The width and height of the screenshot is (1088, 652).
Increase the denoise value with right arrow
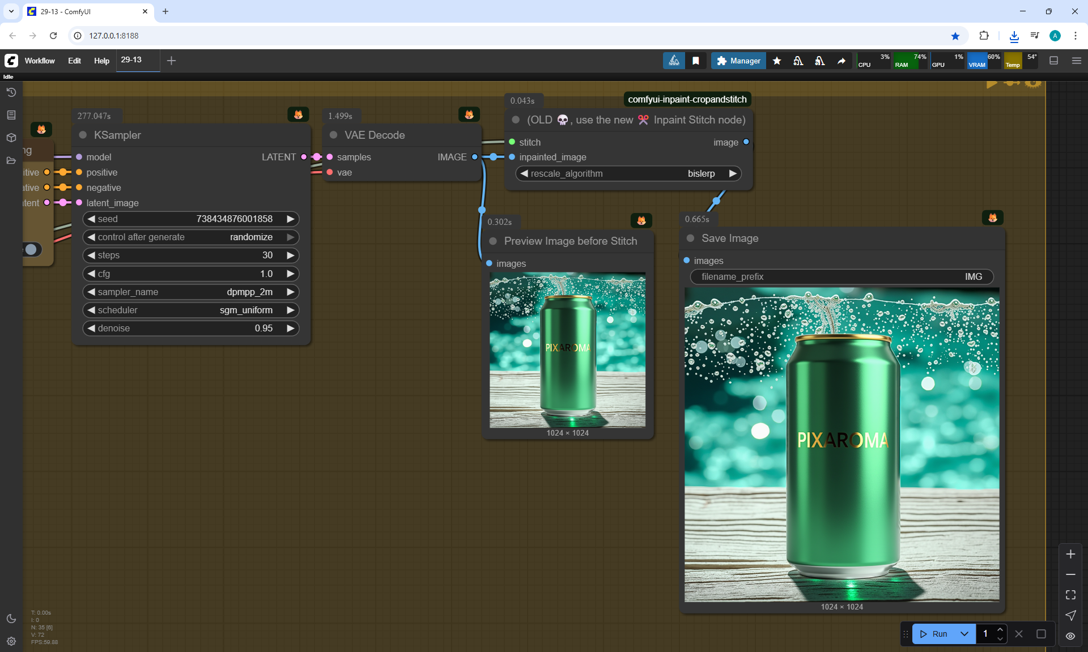point(291,328)
